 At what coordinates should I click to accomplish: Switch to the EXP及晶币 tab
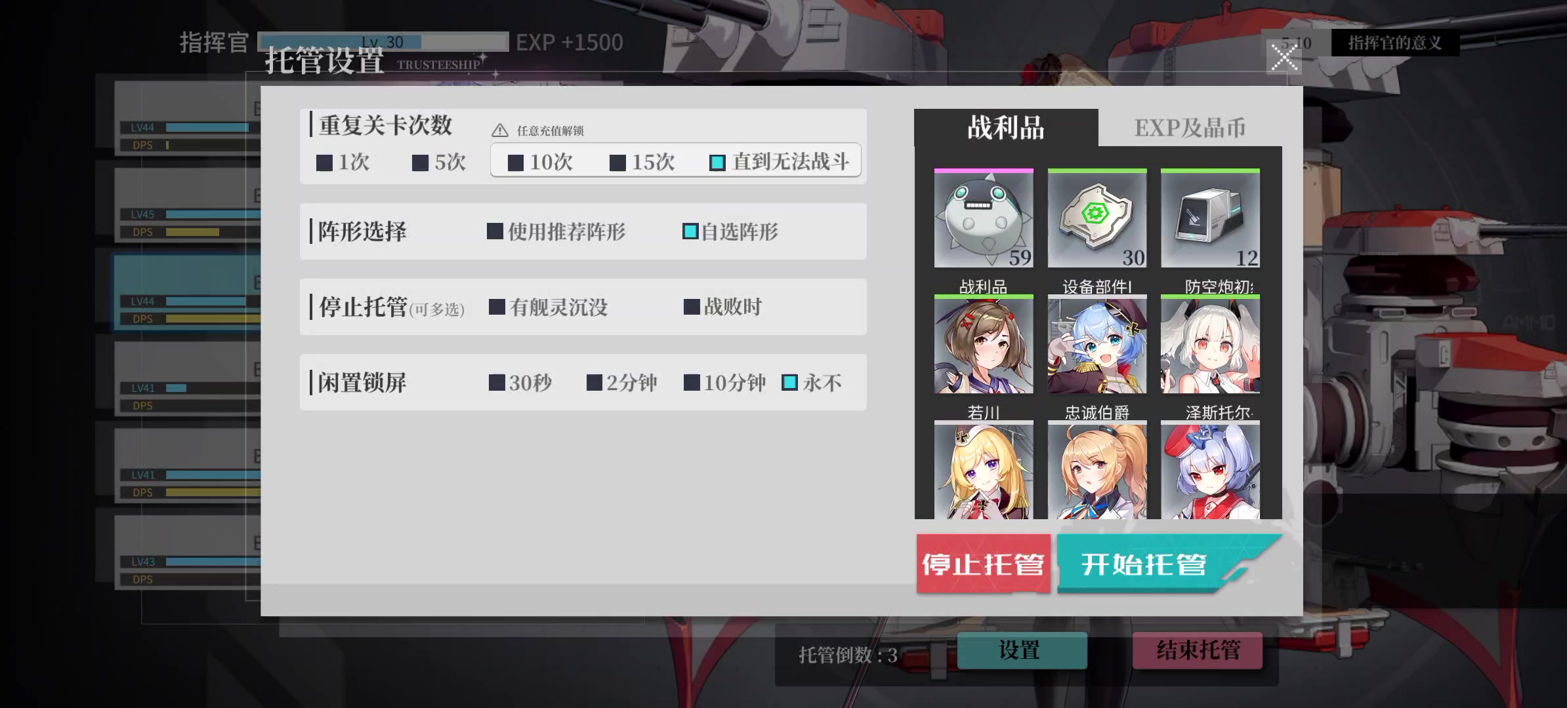click(1190, 128)
